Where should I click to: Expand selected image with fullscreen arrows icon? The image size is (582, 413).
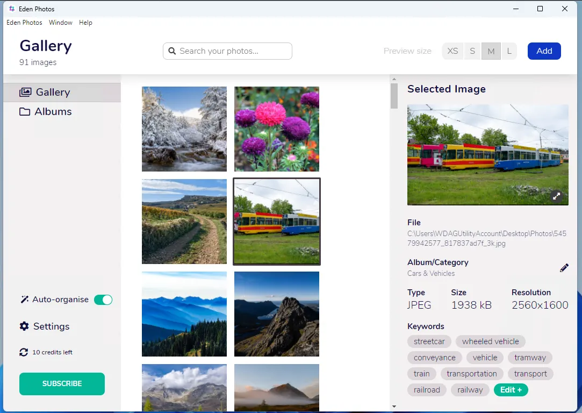[x=557, y=196]
